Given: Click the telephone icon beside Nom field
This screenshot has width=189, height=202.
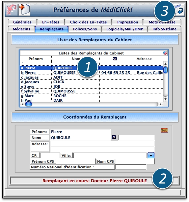Looking at the screenshot, I should click(114, 137).
